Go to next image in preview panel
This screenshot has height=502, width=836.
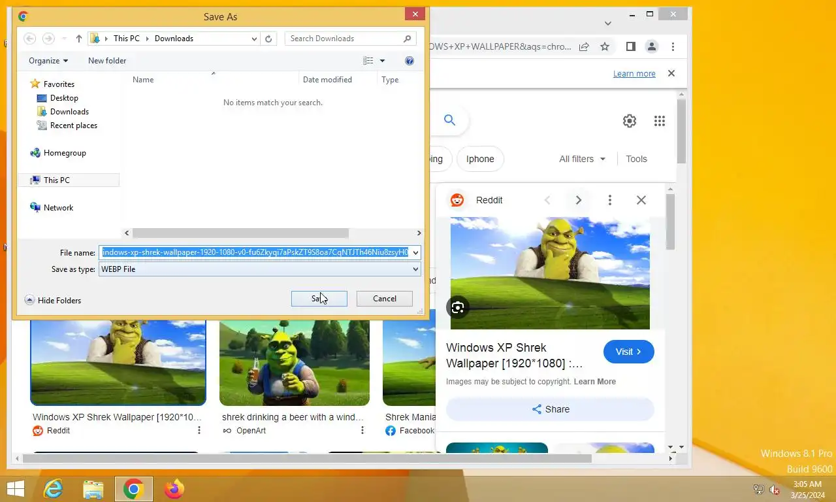[578, 200]
